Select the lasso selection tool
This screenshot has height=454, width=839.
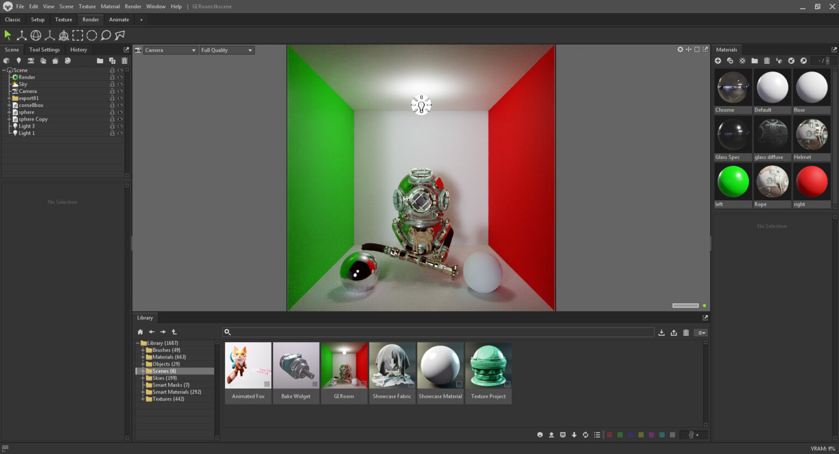click(x=105, y=35)
